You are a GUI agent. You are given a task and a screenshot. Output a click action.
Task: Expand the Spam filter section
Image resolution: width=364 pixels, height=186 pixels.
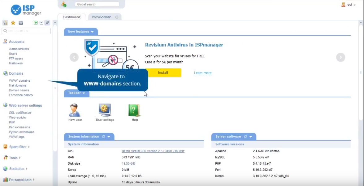[x=29, y=147]
